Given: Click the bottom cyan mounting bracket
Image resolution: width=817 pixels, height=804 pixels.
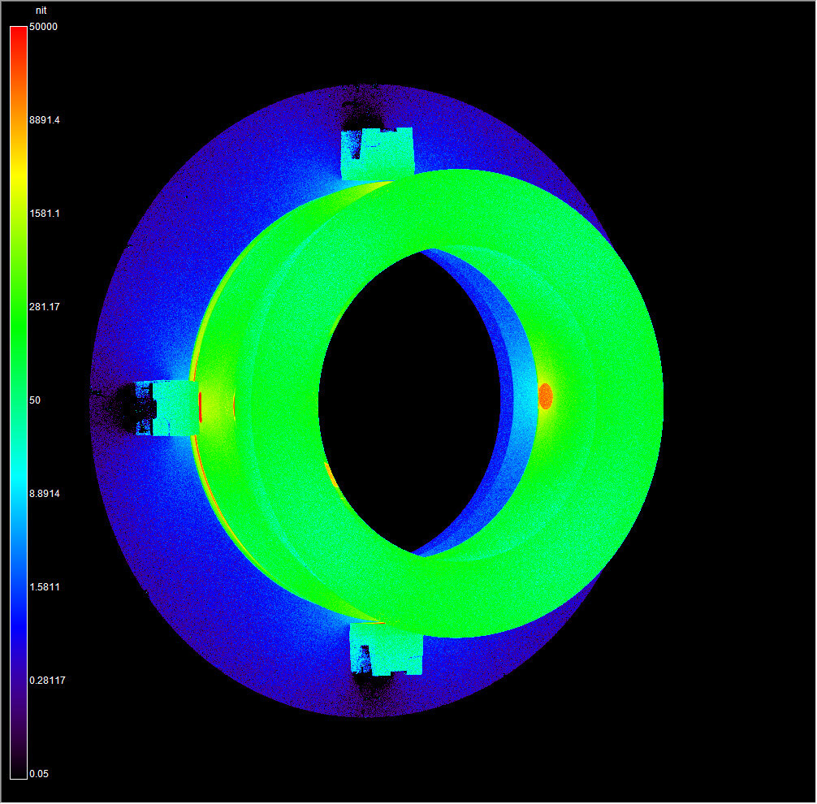Looking at the screenshot, I should click(386, 650).
